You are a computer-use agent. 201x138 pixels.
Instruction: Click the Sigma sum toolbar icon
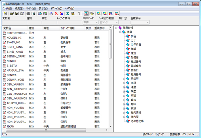coord(67,13)
